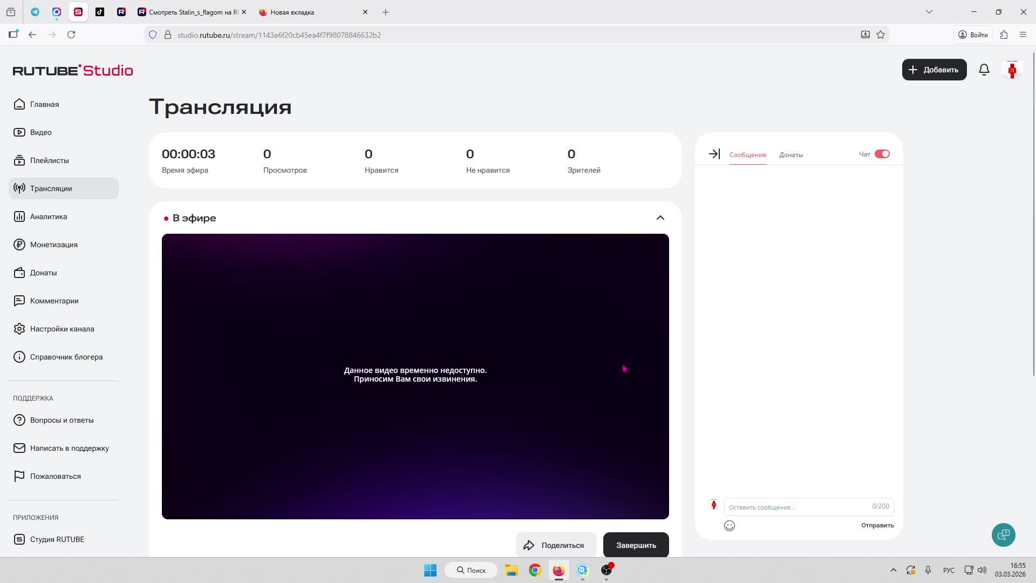1036x583 pixels.
Task: Open emoji picker in chat
Action: coord(729,526)
